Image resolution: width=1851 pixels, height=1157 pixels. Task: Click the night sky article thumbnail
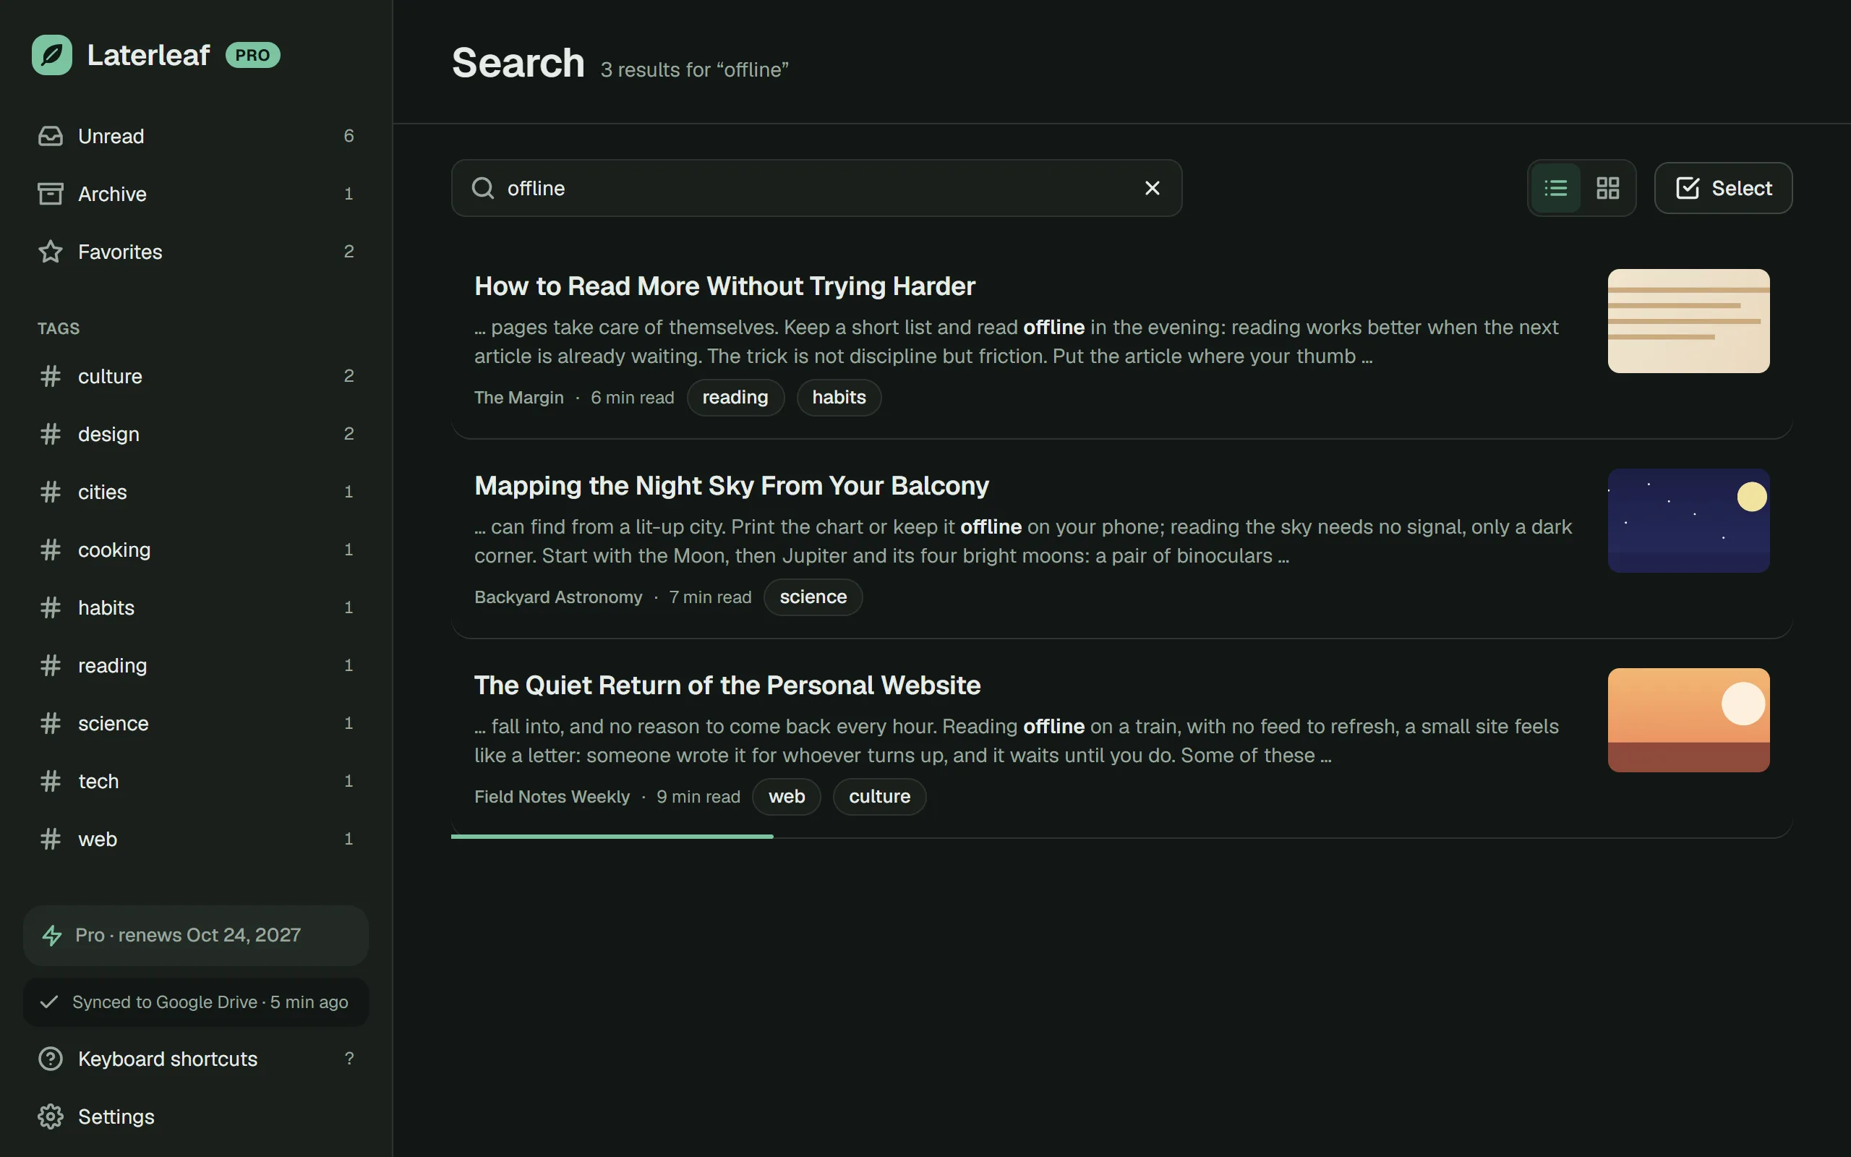pyautogui.click(x=1689, y=521)
